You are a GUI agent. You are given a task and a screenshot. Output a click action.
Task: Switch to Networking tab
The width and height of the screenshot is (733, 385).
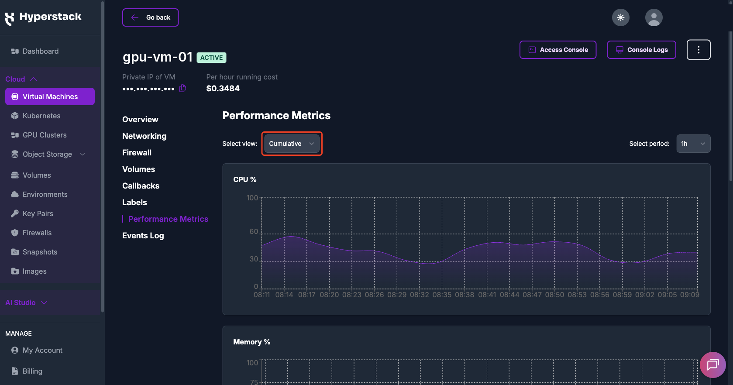144,136
